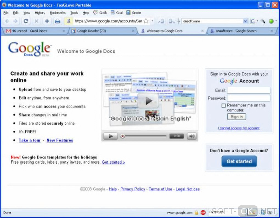Open a new tab with the plus icon
This screenshot has height=218, width=280.
[47, 21]
